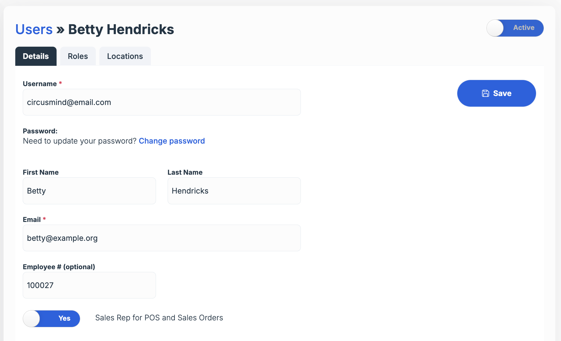The image size is (561, 341).
Task: Click the Email field with betty@example.org
Action: tap(162, 238)
